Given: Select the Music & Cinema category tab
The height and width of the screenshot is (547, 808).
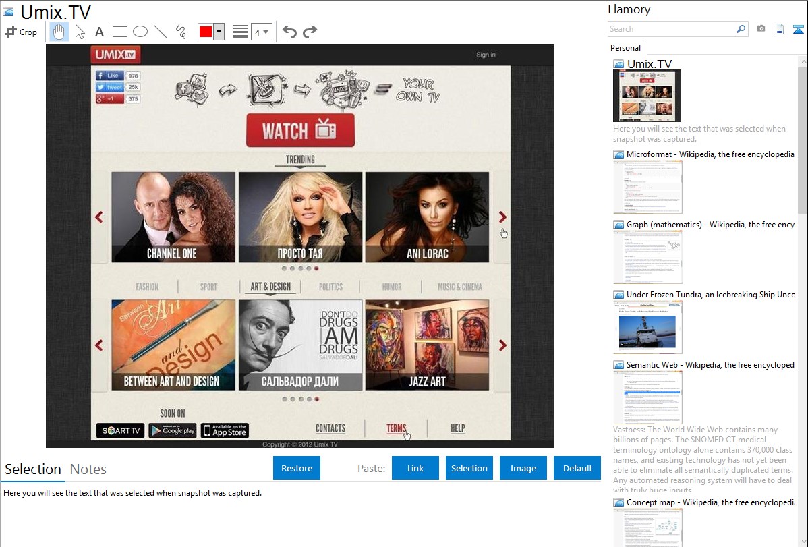Looking at the screenshot, I should pos(460,287).
